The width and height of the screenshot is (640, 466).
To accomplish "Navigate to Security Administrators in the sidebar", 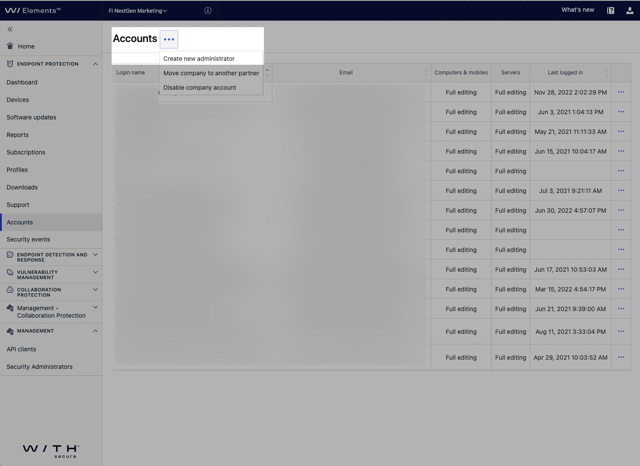I will [x=39, y=367].
